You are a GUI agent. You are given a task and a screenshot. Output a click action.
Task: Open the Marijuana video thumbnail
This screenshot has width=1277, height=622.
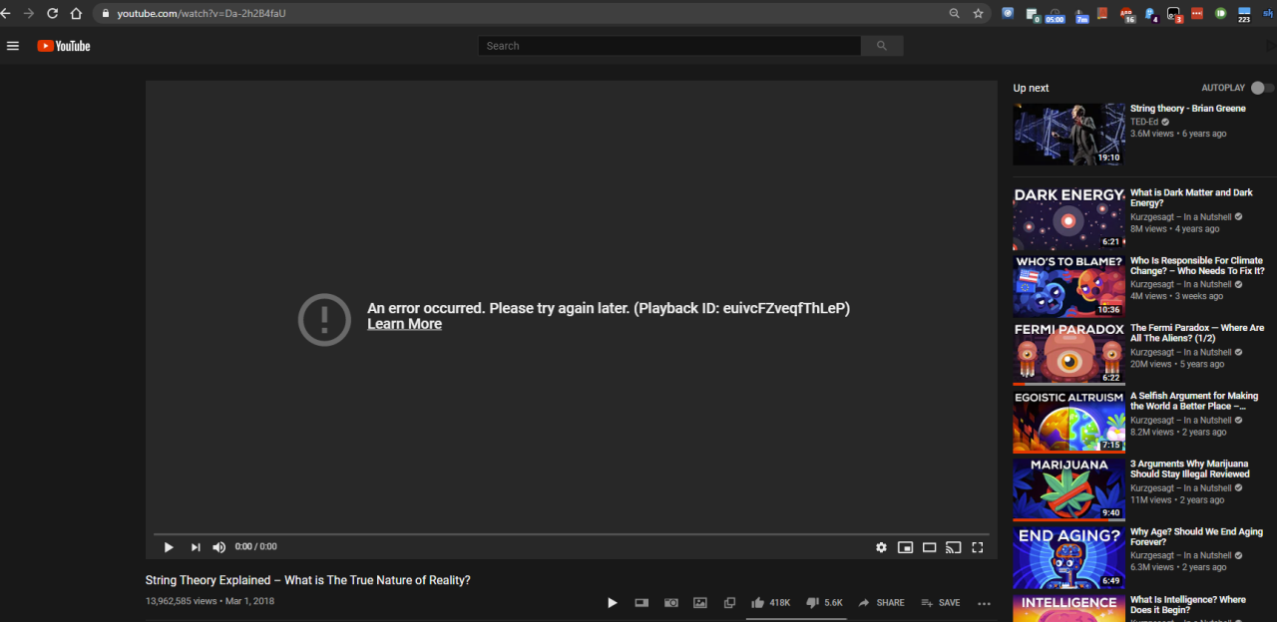coord(1069,489)
